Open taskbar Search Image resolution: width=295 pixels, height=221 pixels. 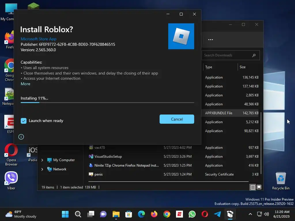(78, 214)
